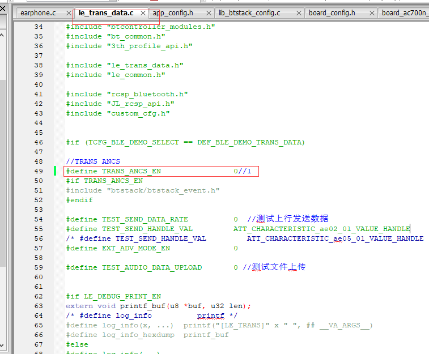Screen dimensions: 429x354
Task: Close the le_trans_data.c tab
Action: click(143, 13)
